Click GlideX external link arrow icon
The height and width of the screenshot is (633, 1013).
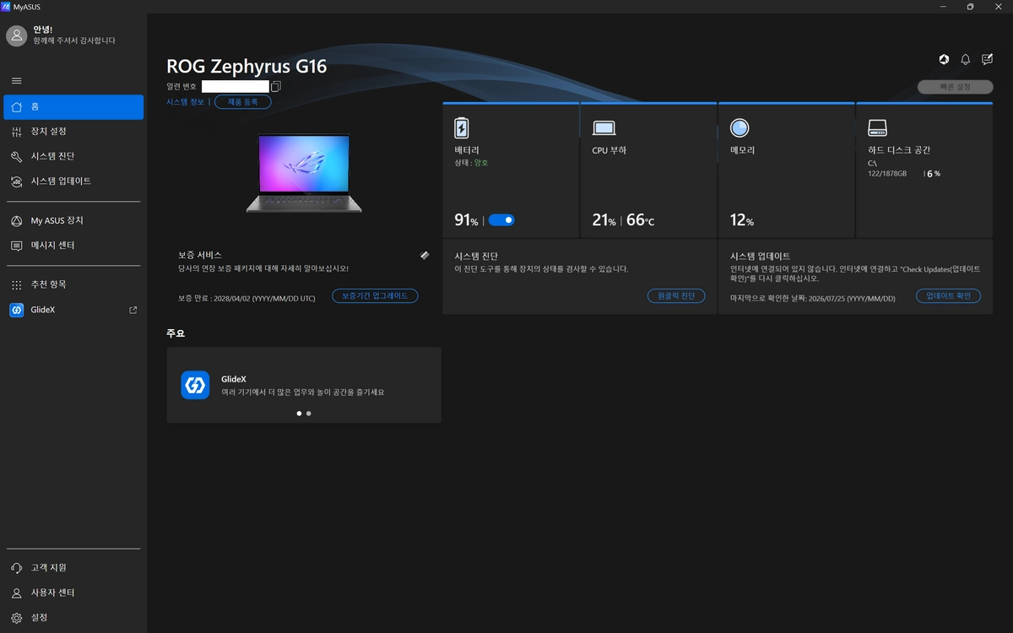133,310
